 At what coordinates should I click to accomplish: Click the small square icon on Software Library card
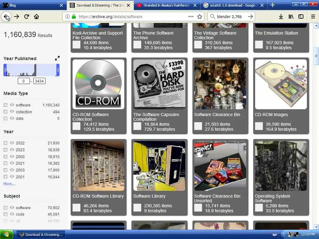click(x=137, y=208)
